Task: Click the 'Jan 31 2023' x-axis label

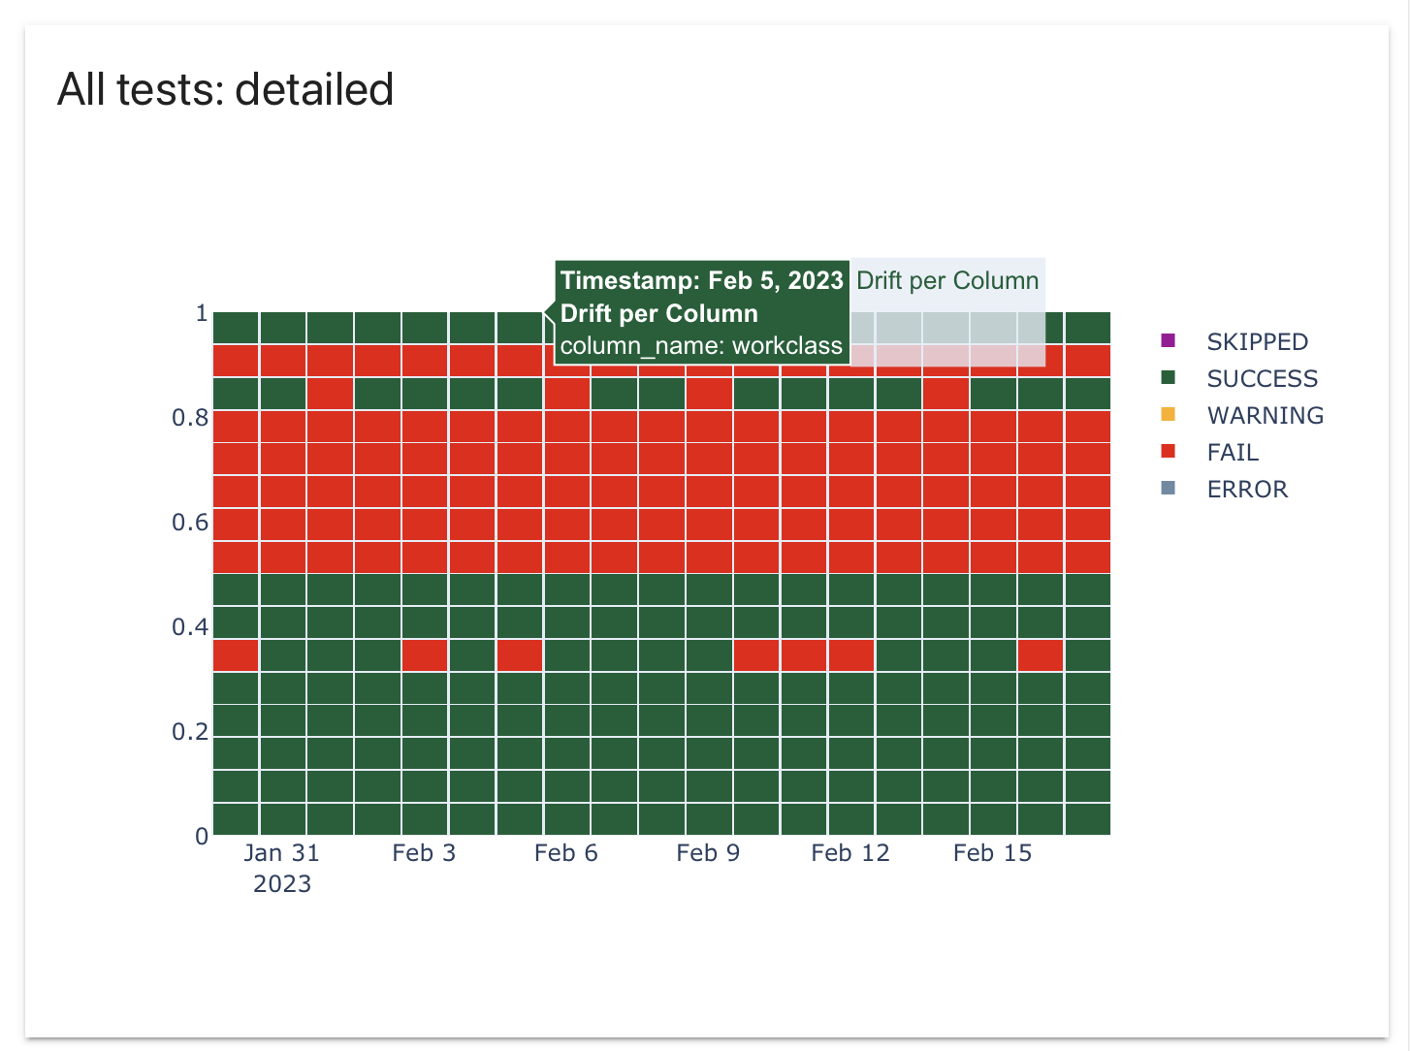Action: [x=282, y=867]
